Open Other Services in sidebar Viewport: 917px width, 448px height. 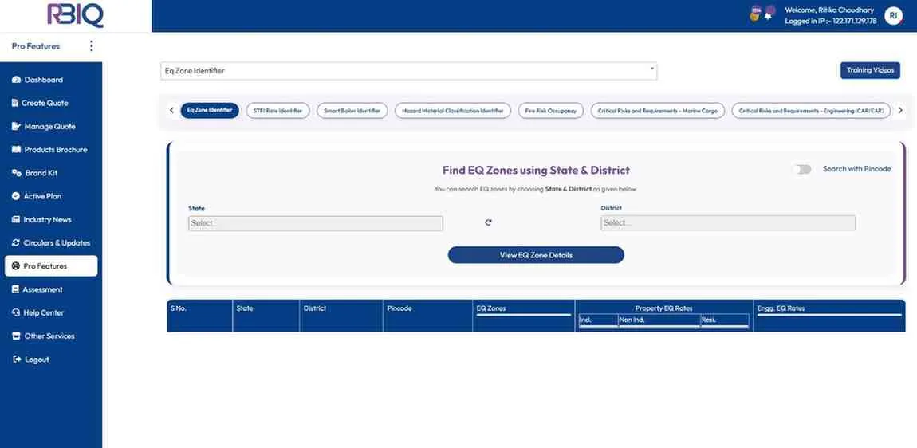click(49, 336)
